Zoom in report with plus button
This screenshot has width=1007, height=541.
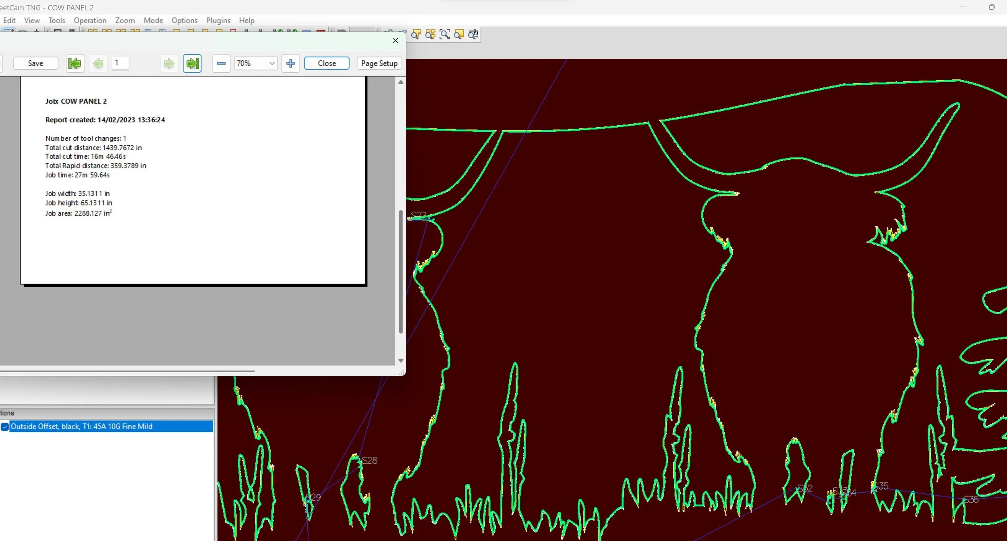[x=290, y=63]
